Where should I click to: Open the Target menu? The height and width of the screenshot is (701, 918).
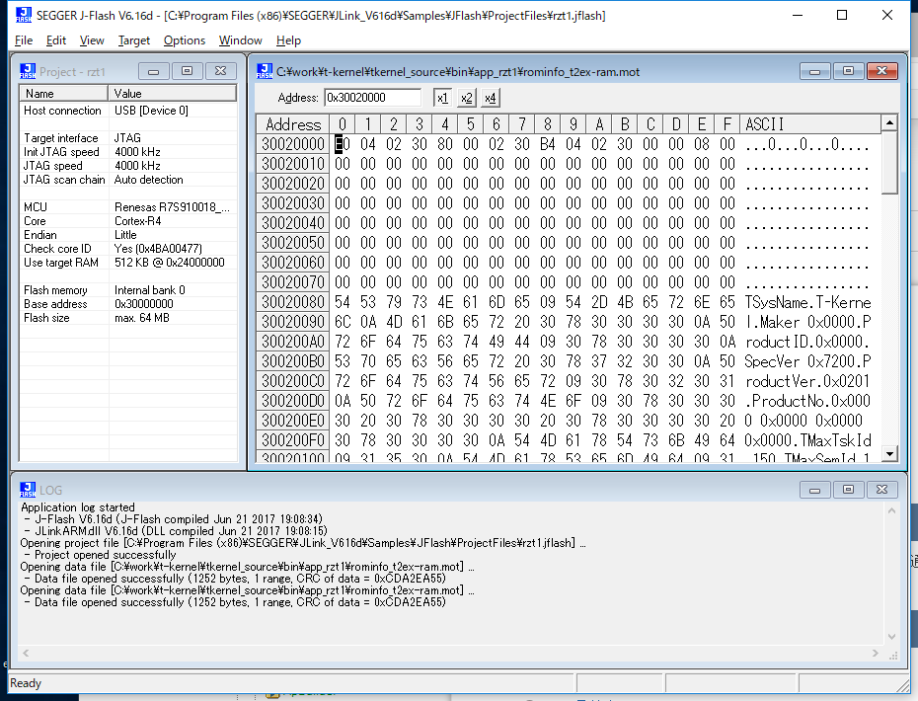pyautogui.click(x=134, y=40)
